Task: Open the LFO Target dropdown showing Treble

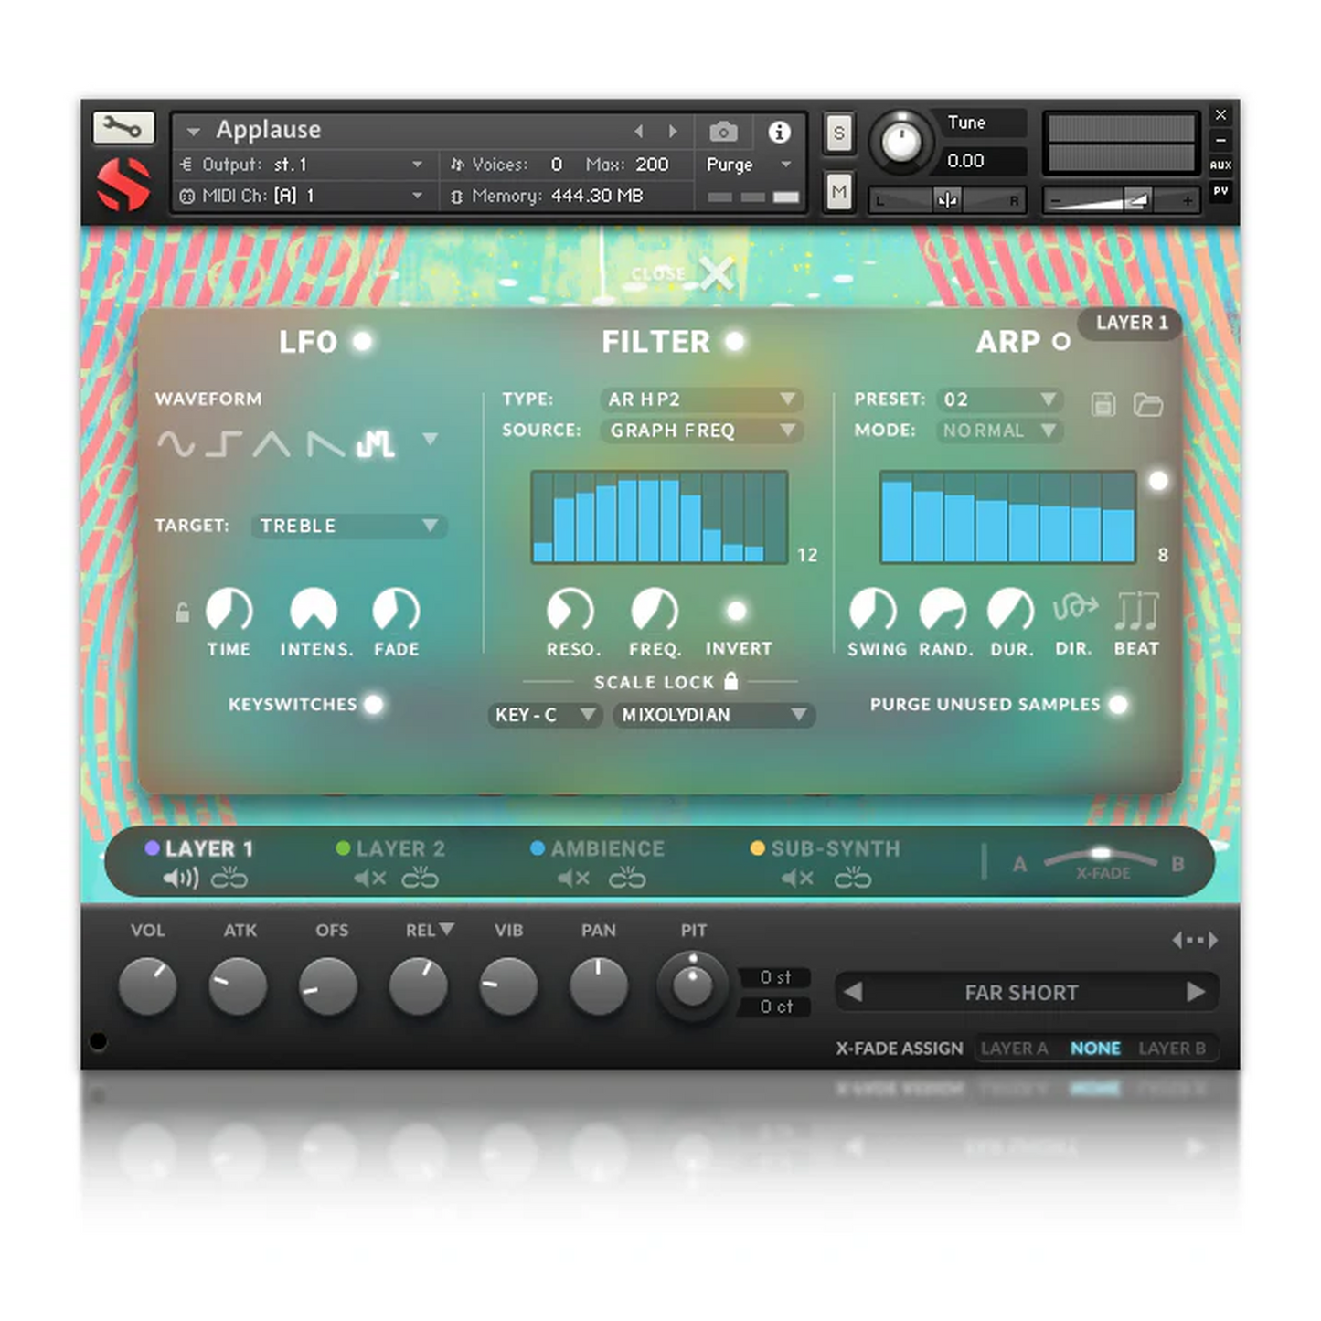Action: [x=348, y=526]
